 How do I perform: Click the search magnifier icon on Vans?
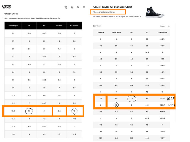point(78,7)
